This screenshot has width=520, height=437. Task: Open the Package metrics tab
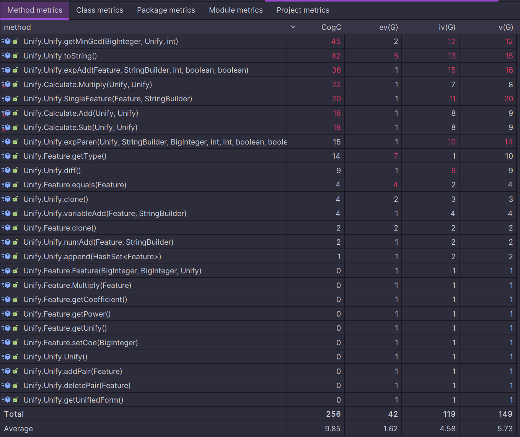166,10
